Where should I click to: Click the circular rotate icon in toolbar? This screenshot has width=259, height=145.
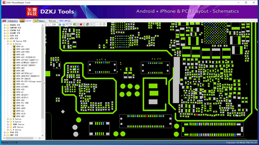coord(104,25)
